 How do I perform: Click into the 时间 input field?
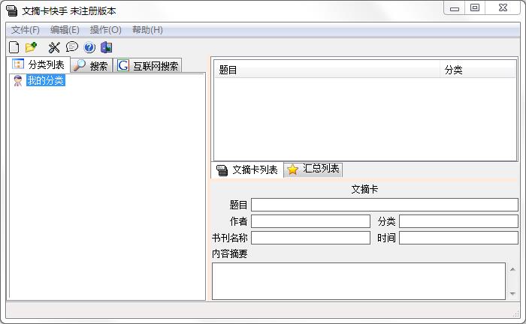(x=458, y=238)
